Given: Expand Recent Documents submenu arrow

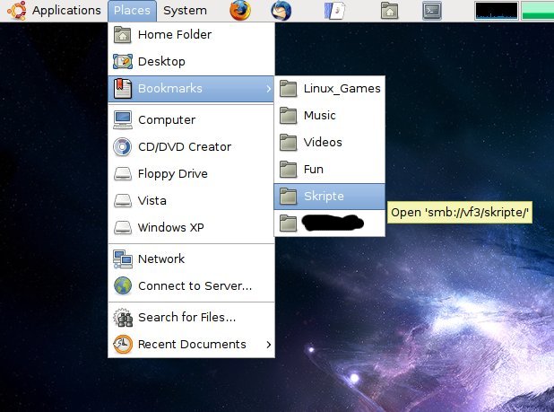Looking at the screenshot, I should (269, 344).
